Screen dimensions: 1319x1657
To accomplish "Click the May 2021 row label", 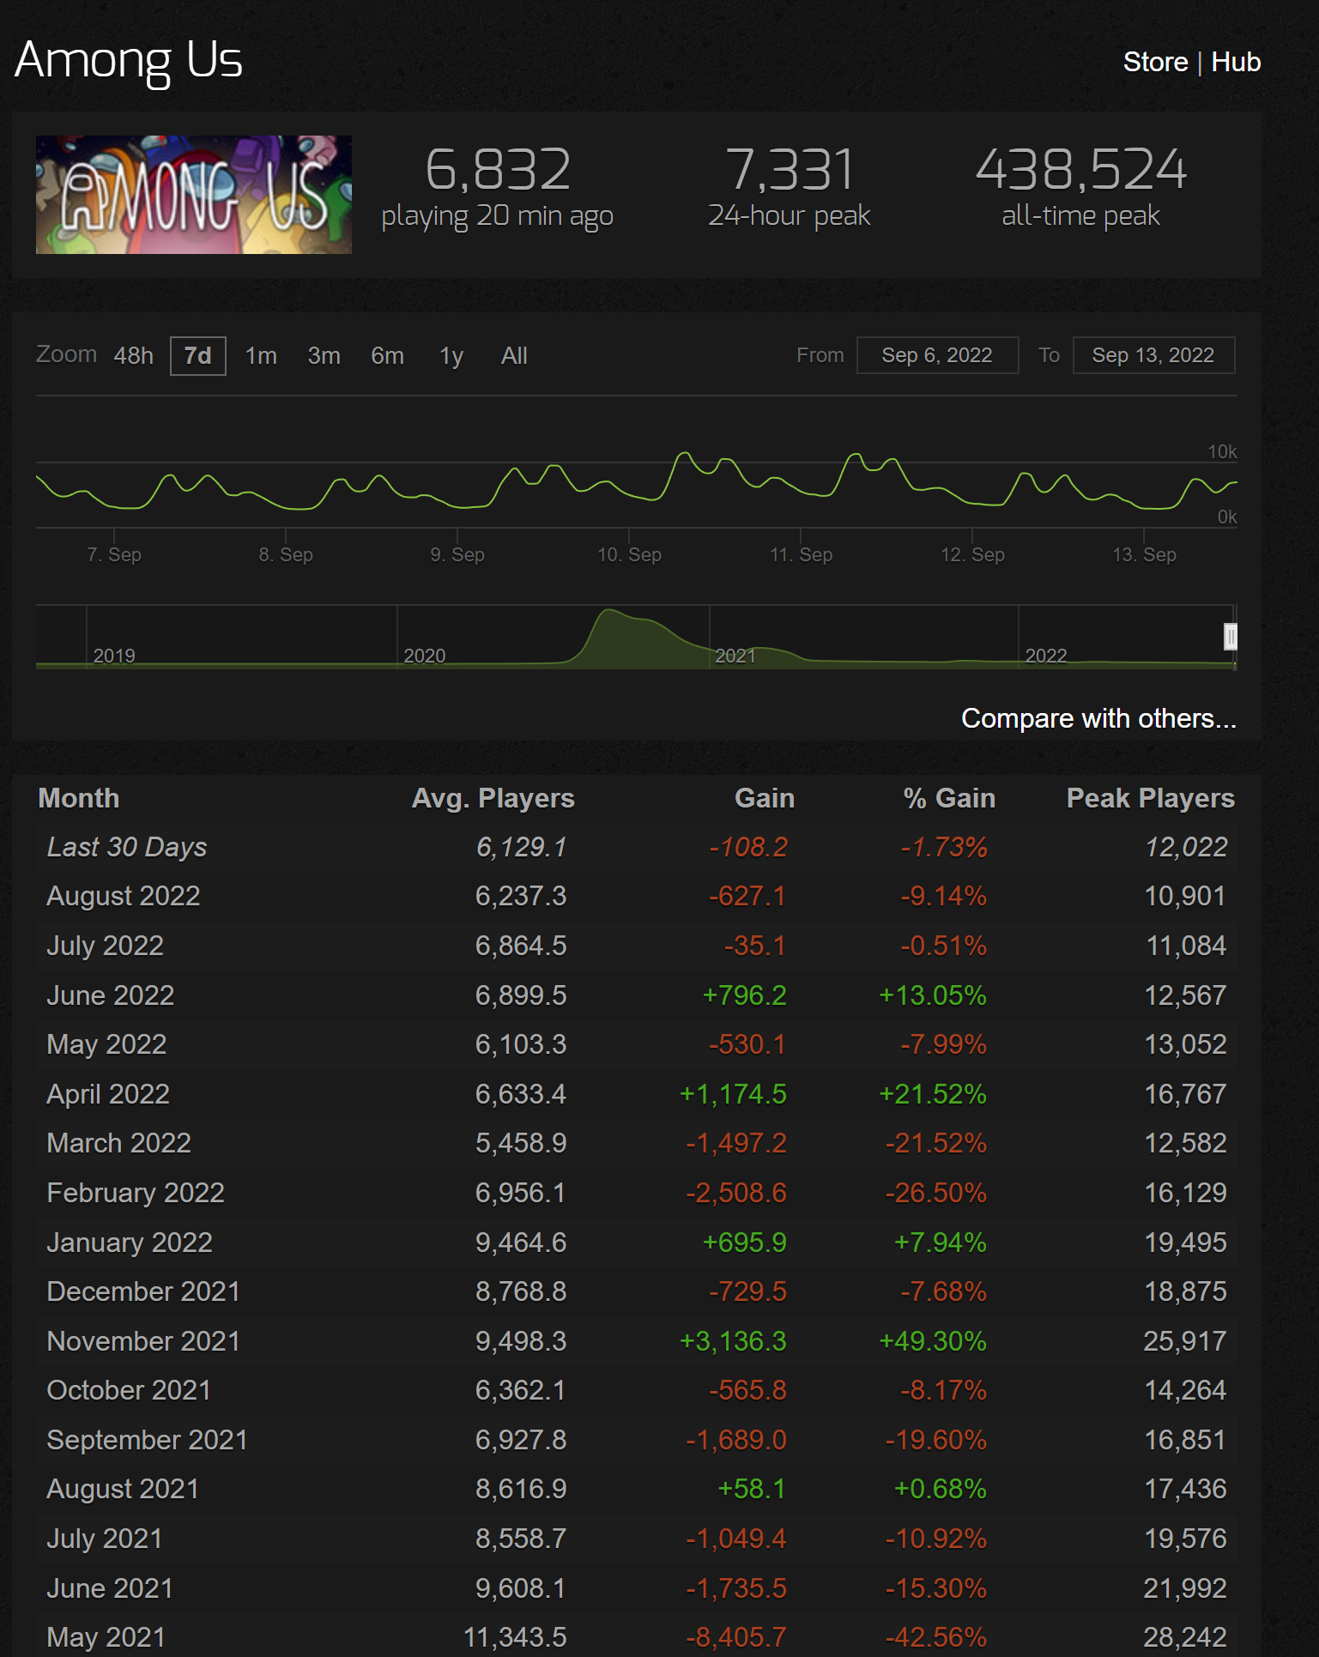I will click(x=106, y=1637).
